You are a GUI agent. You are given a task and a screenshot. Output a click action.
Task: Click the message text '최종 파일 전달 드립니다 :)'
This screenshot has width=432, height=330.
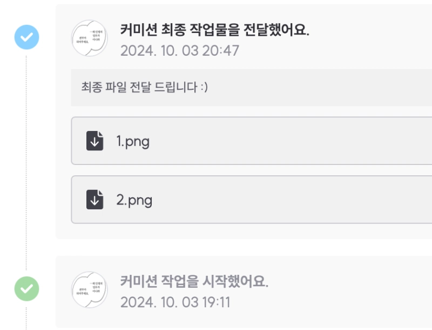pyautogui.click(x=144, y=87)
